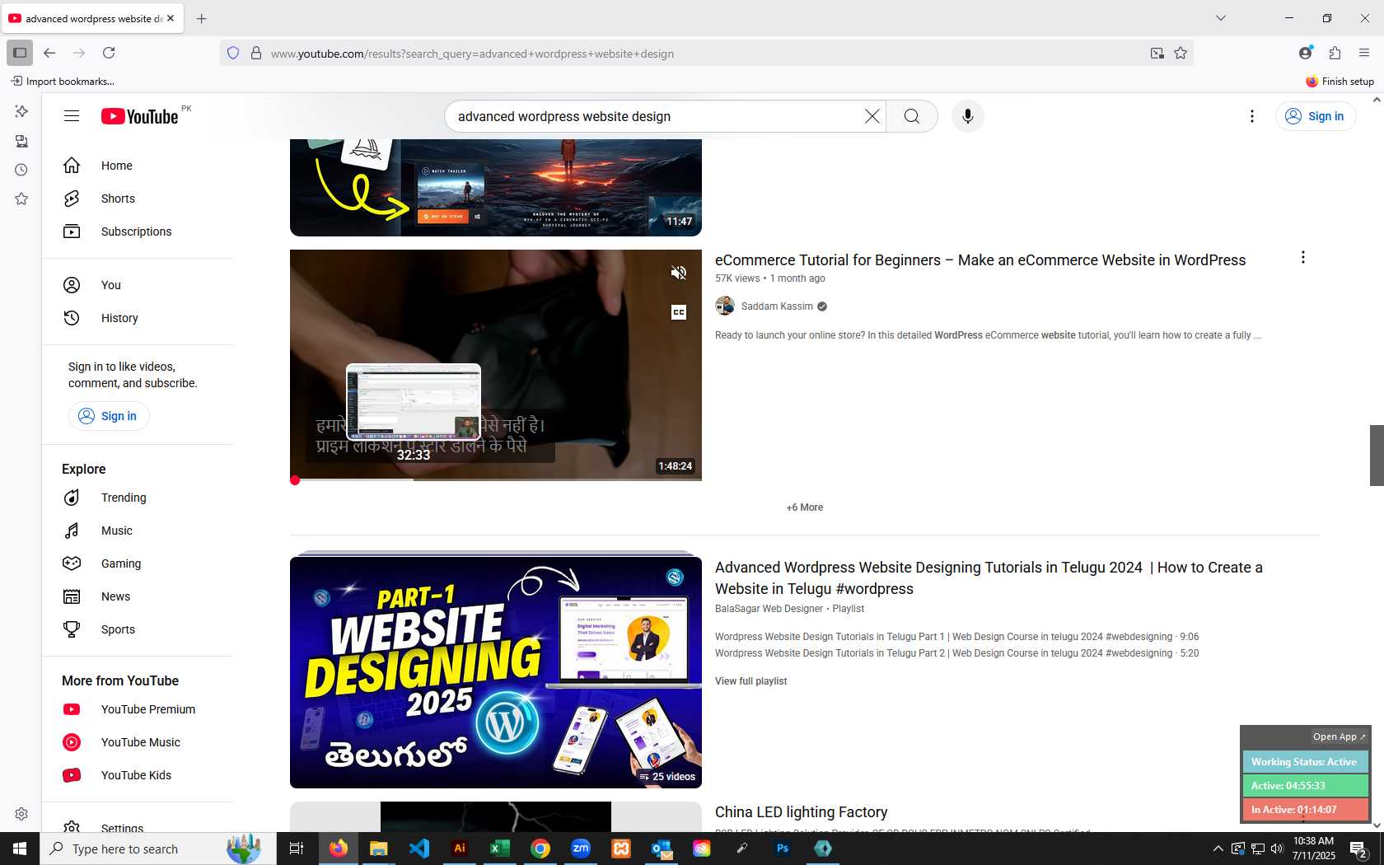Viewport: 1384px width, 865px height.
Task: Open sidebar bookmarks star icon
Action: pos(21,199)
